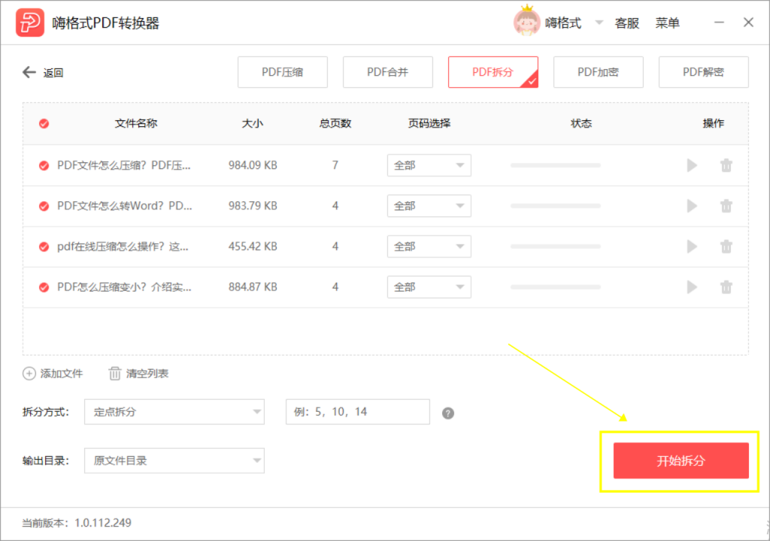
Task: Click the size value 983.79 KB
Action: 253,206
